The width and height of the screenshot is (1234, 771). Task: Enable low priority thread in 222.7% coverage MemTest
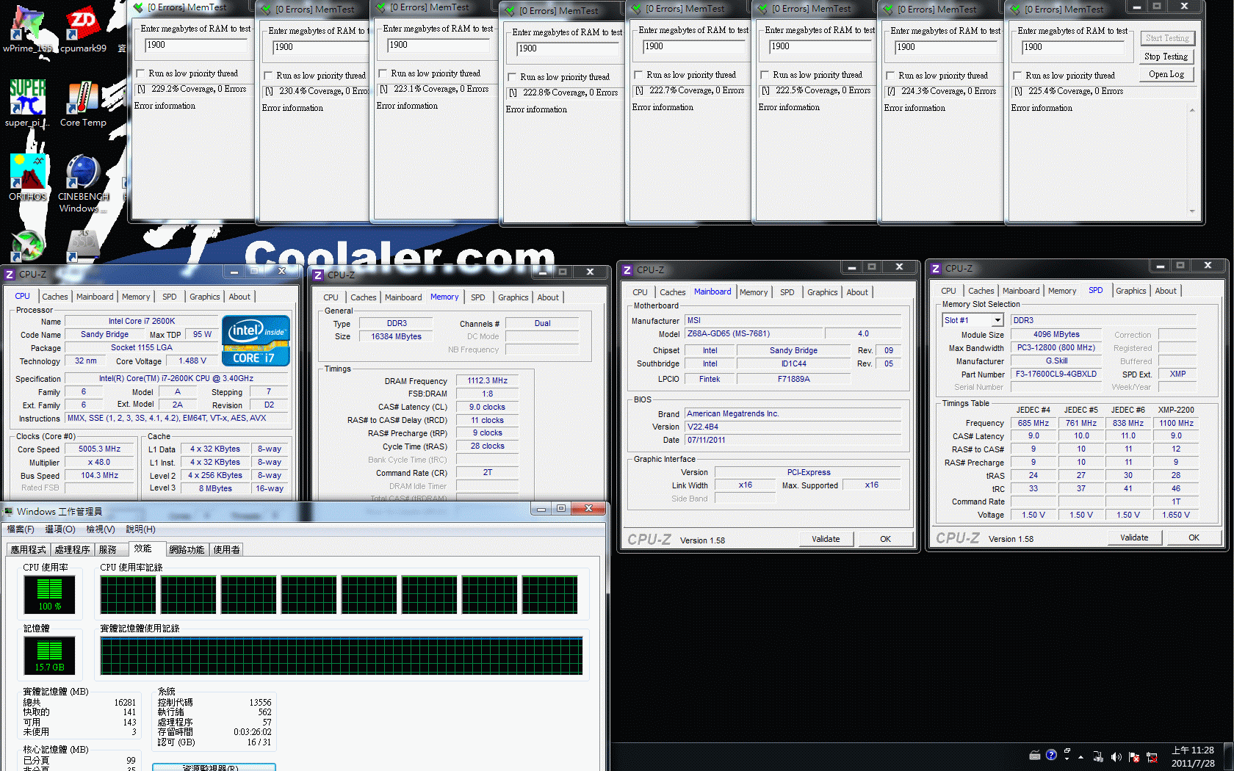coord(639,75)
